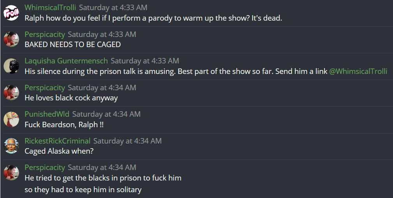
Task: Click the PunishedWld username
Action: tap(47, 114)
